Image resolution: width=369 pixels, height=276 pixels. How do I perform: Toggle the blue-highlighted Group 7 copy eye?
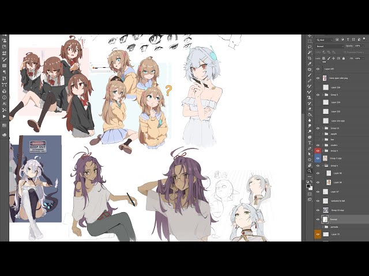pos(318,158)
